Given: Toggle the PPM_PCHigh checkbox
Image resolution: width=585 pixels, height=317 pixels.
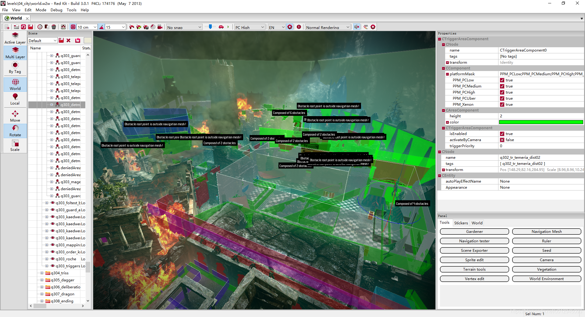Looking at the screenshot, I should point(502,92).
